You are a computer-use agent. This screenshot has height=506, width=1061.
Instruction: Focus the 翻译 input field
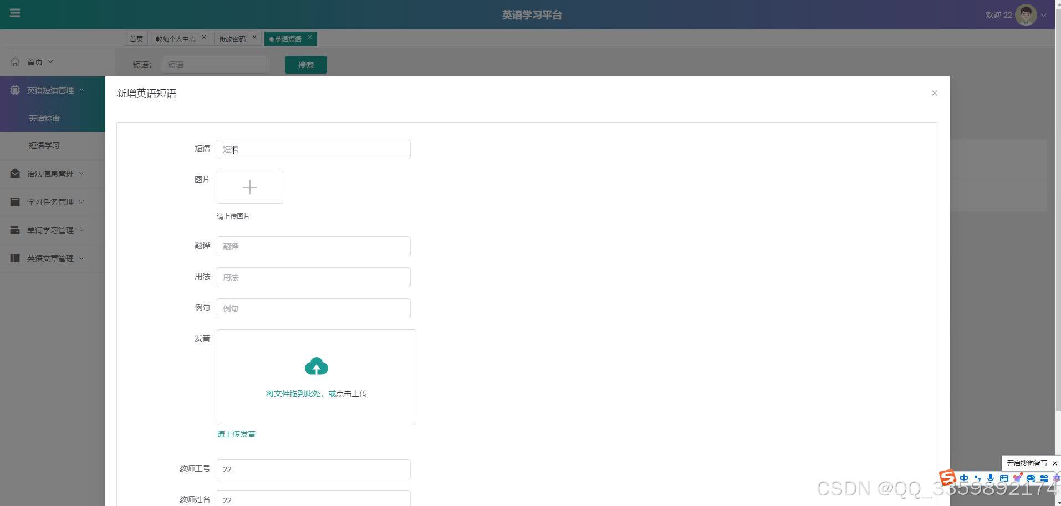pyautogui.click(x=314, y=246)
